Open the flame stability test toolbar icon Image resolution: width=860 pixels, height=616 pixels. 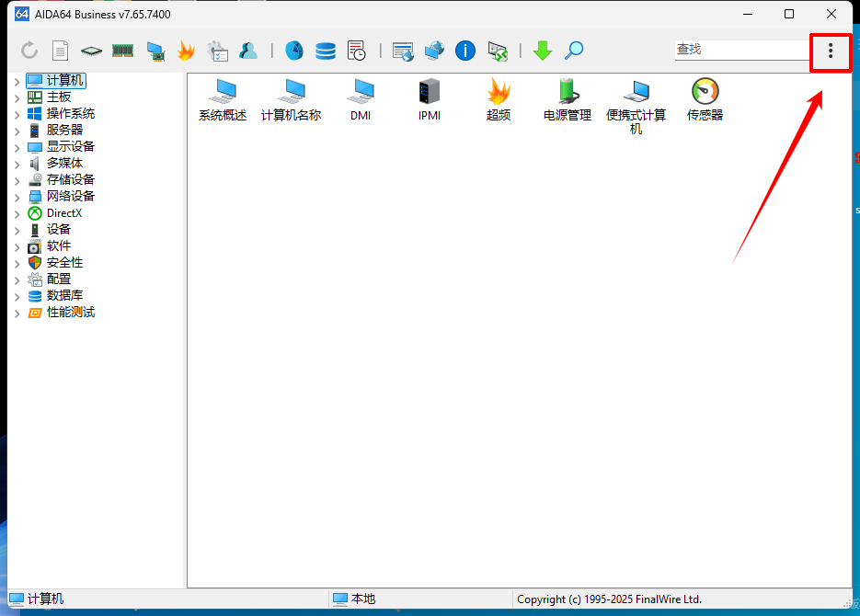coord(187,51)
